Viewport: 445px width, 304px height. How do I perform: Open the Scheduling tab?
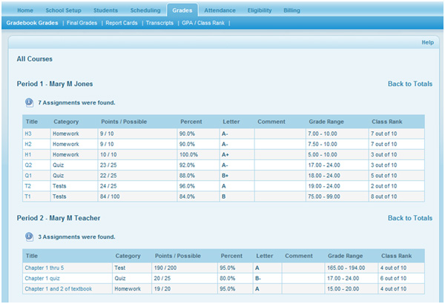coord(145,11)
